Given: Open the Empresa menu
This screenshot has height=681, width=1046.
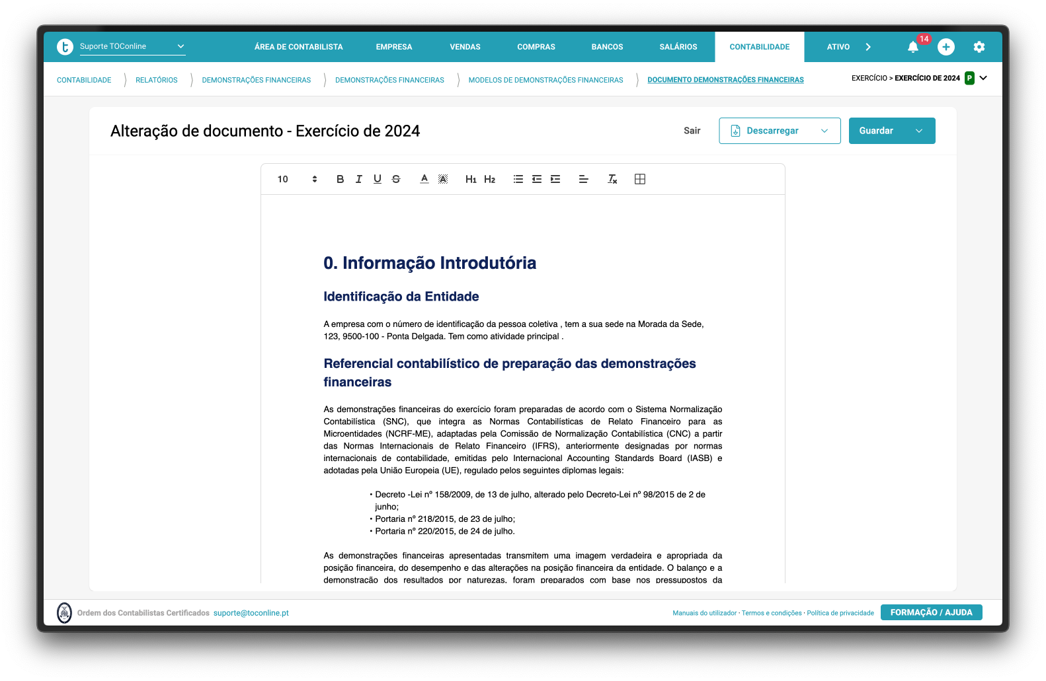Looking at the screenshot, I should pos(394,47).
